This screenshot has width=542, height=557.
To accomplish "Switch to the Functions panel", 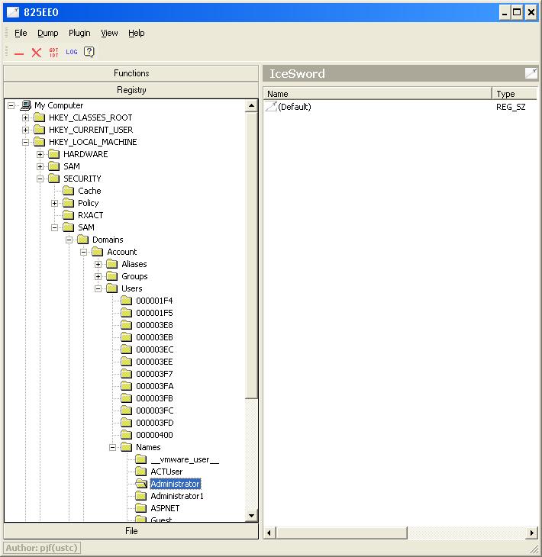I will point(131,73).
